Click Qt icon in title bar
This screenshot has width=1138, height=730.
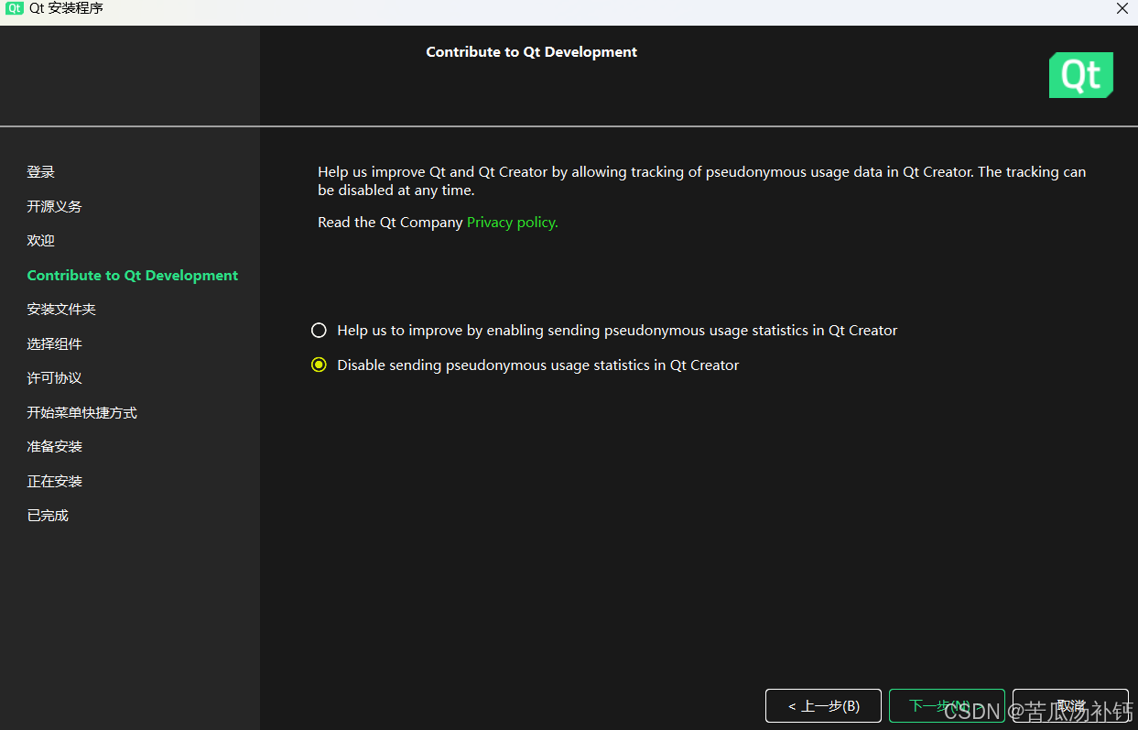[14, 8]
